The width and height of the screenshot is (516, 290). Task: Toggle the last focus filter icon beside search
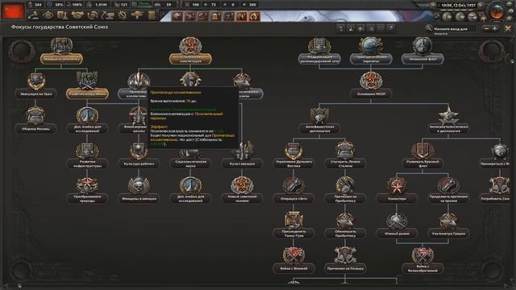[x=390, y=29]
